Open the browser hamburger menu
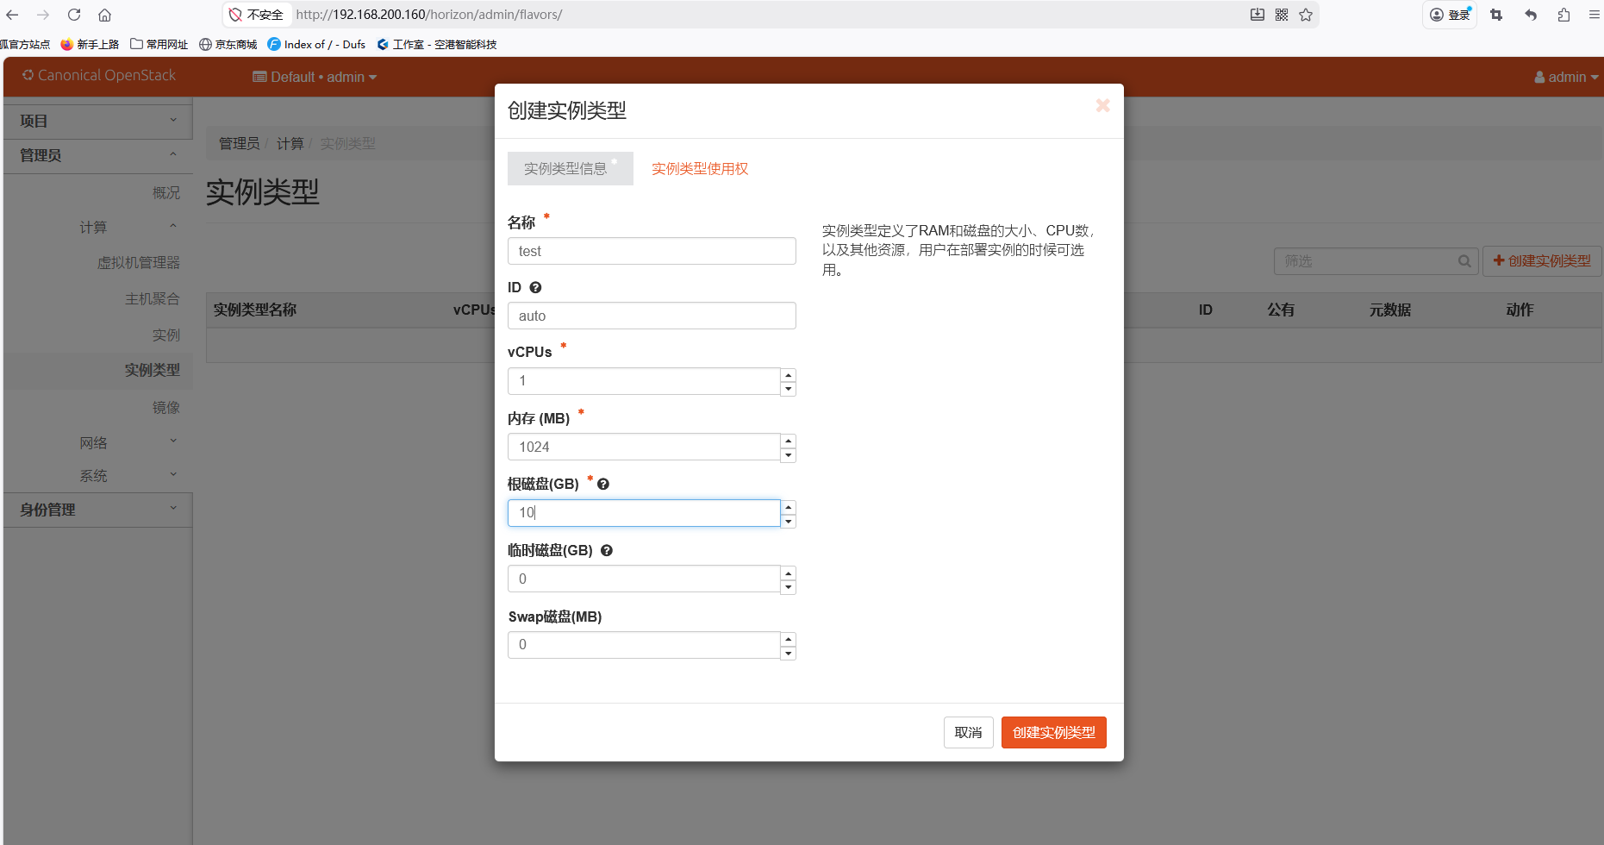Screen dimensions: 1604x845 1592,15
